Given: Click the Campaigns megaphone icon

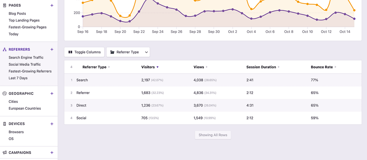Looking at the screenshot, I should (5, 152).
